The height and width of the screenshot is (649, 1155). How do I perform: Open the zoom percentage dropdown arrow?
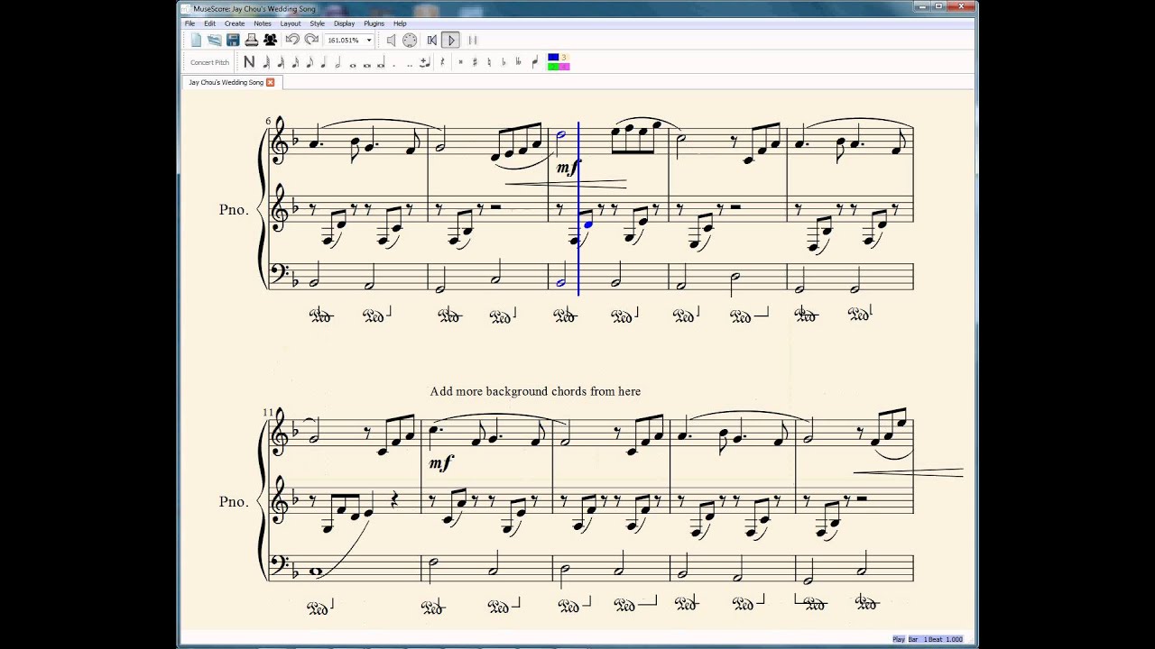[x=368, y=41]
